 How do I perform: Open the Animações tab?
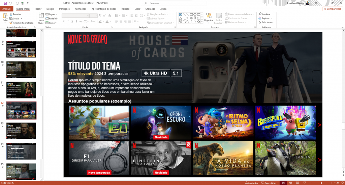pyautogui.click(x=81, y=9)
